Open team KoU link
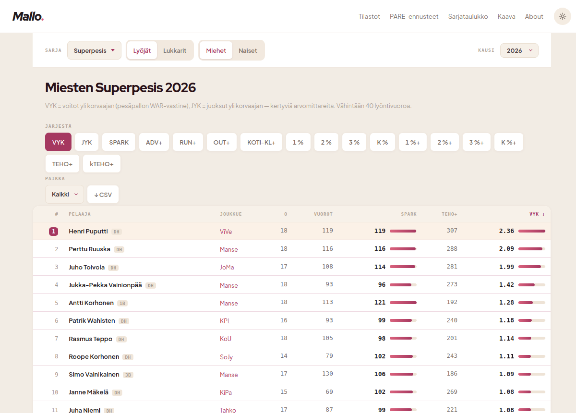The image size is (576, 413). tap(226, 339)
